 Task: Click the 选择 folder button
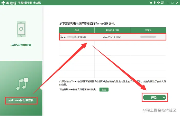(x=104, y=90)
